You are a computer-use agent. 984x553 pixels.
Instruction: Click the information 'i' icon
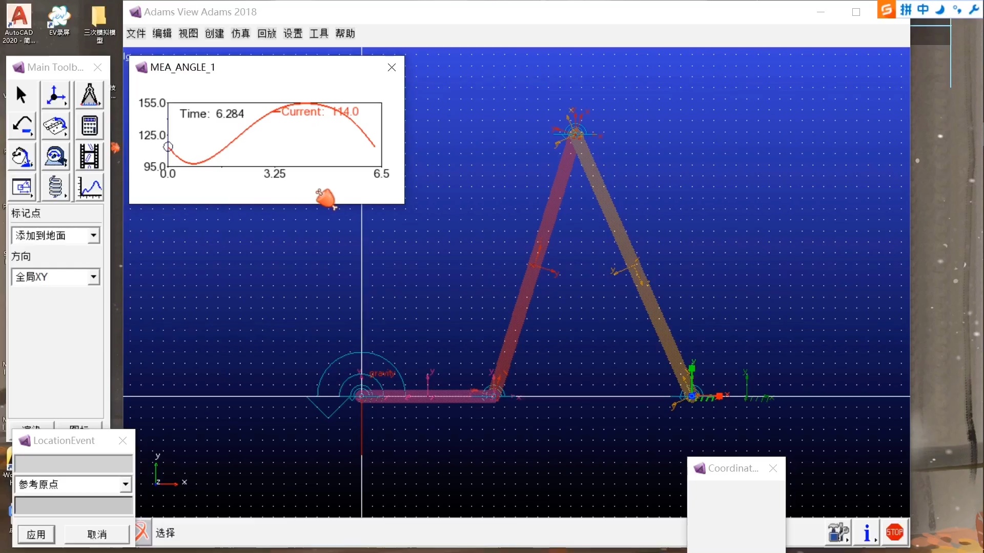pos(867,533)
